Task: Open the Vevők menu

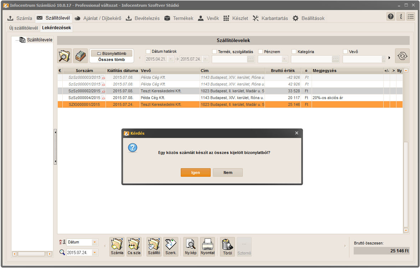Action: (x=208, y=18)
